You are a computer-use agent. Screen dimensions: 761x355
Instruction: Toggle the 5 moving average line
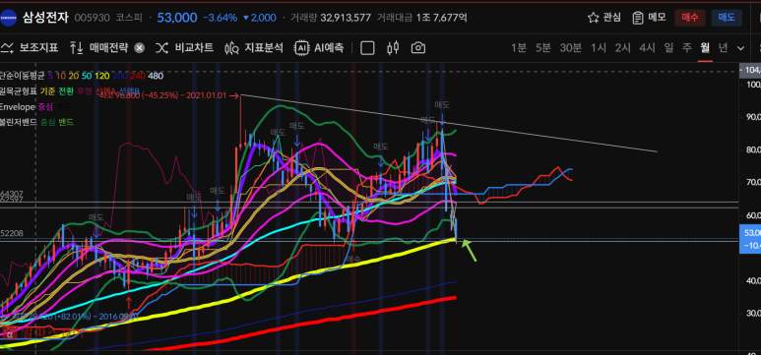pyautogui.click(x=50, y=76)
